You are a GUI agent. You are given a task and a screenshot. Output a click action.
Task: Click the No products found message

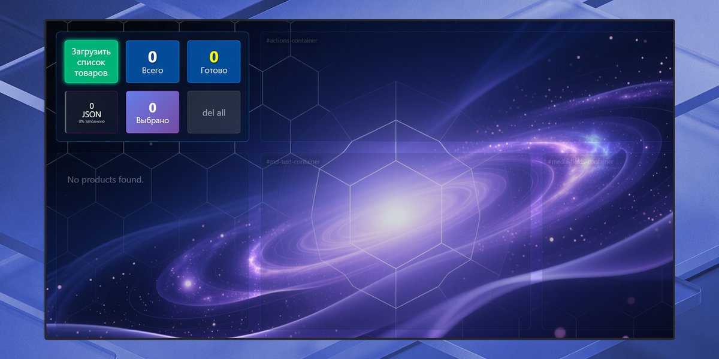coord(105,180)
